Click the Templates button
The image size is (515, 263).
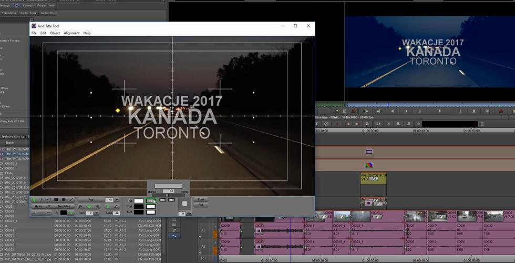64,206
